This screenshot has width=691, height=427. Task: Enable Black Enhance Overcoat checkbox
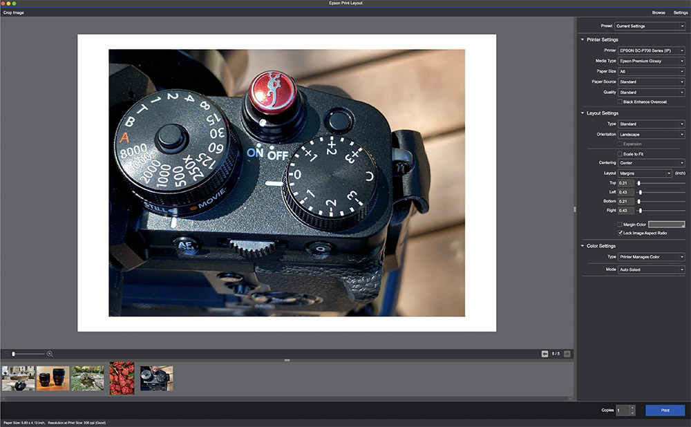pos(620,102)
